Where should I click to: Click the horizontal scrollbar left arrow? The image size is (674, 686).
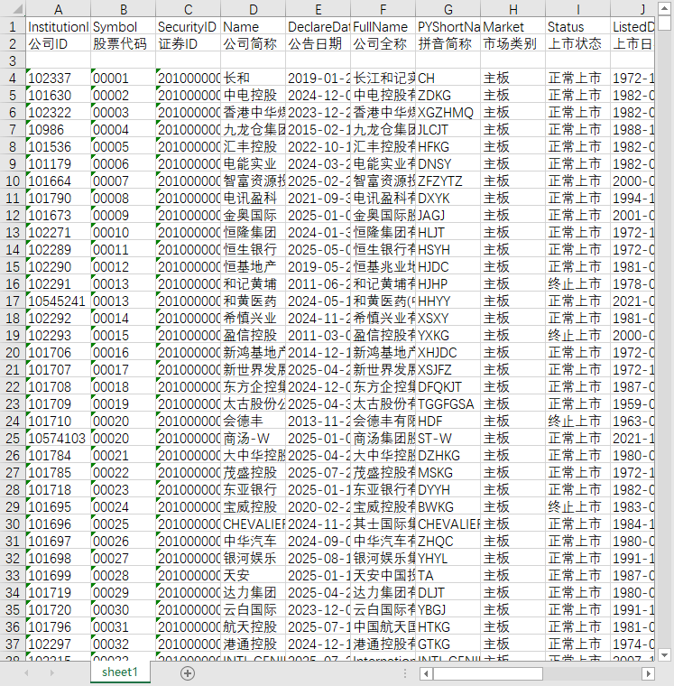(x=426, y=673)
